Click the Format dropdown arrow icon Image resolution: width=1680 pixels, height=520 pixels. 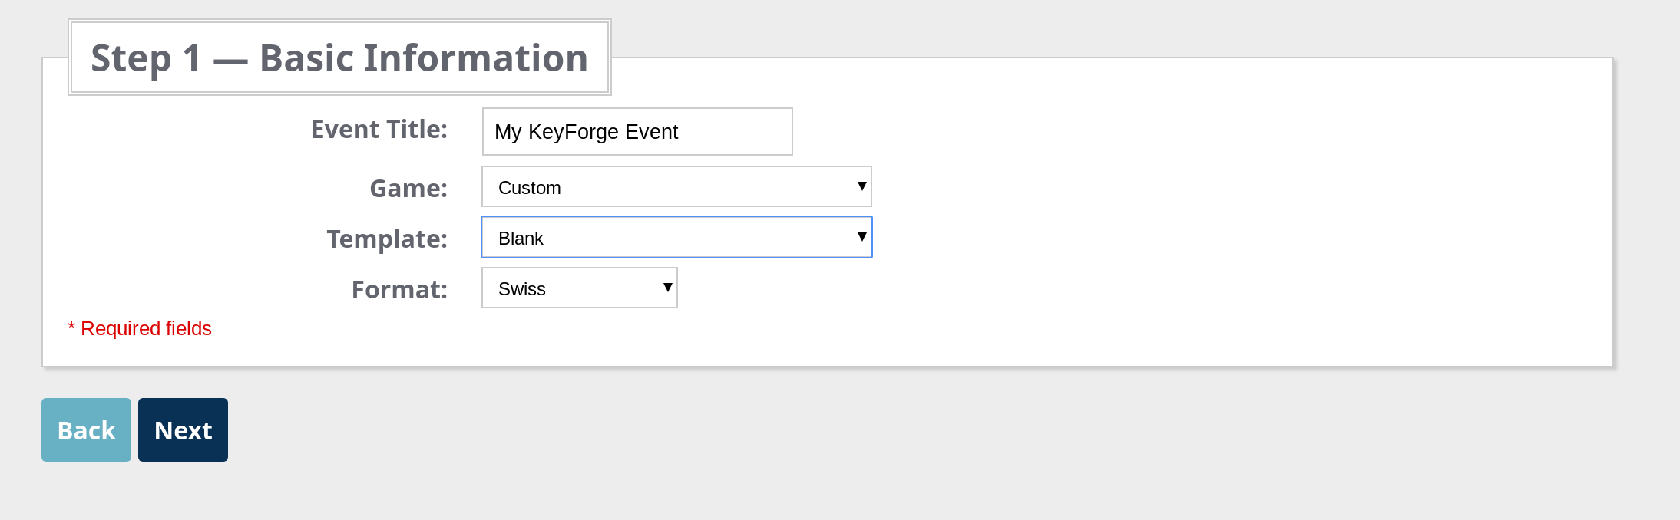tap(667, 288)
